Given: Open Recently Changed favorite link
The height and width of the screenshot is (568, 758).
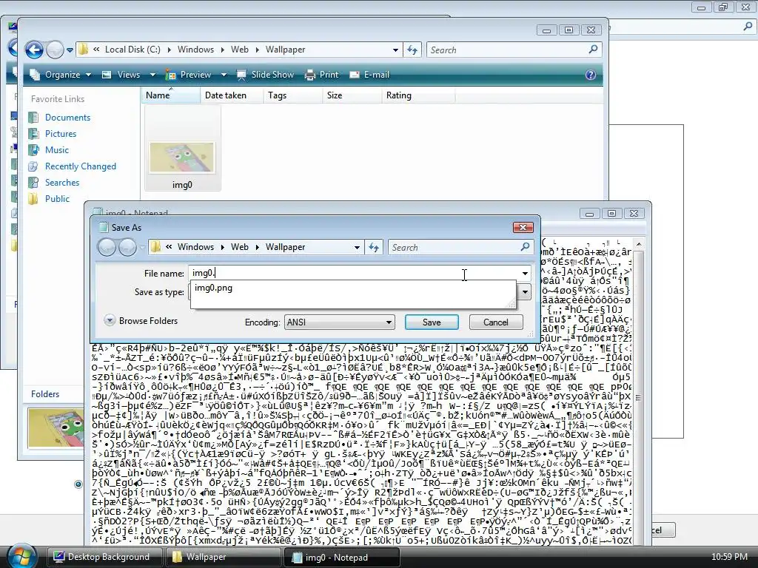Looking at the screenshot, I should [80, 166].
